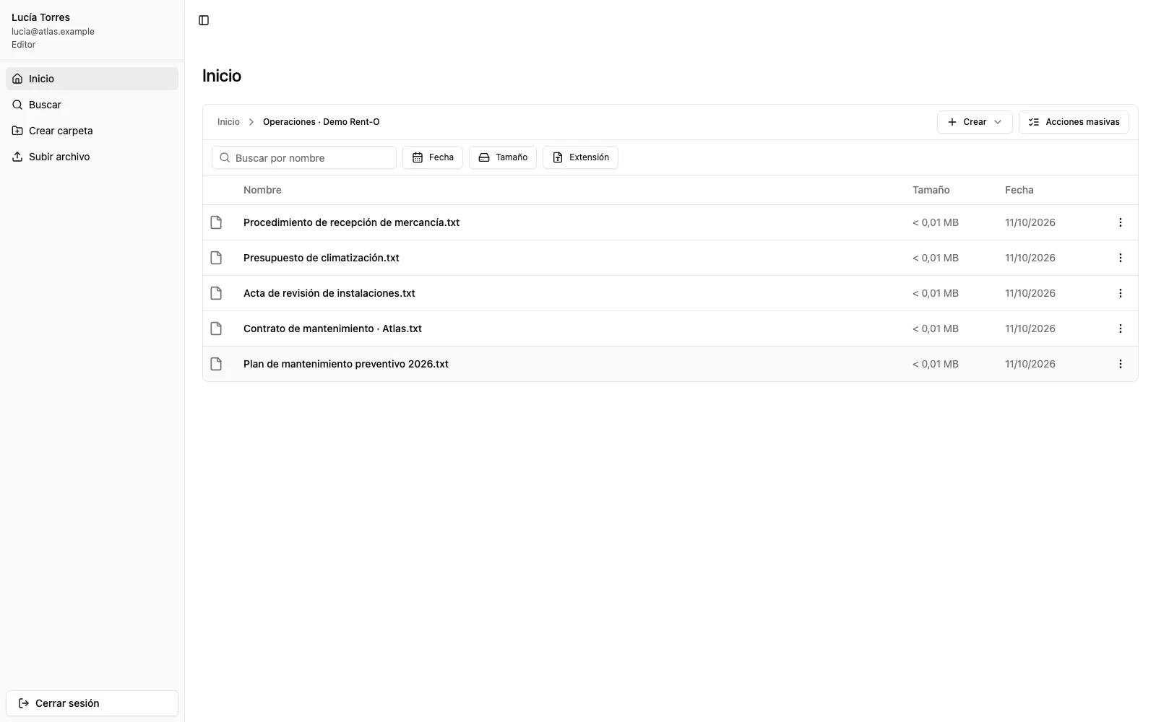
Task: Open the three-dot menu for Presupuesto de climatización.txt
Action: pos(1121,258)
